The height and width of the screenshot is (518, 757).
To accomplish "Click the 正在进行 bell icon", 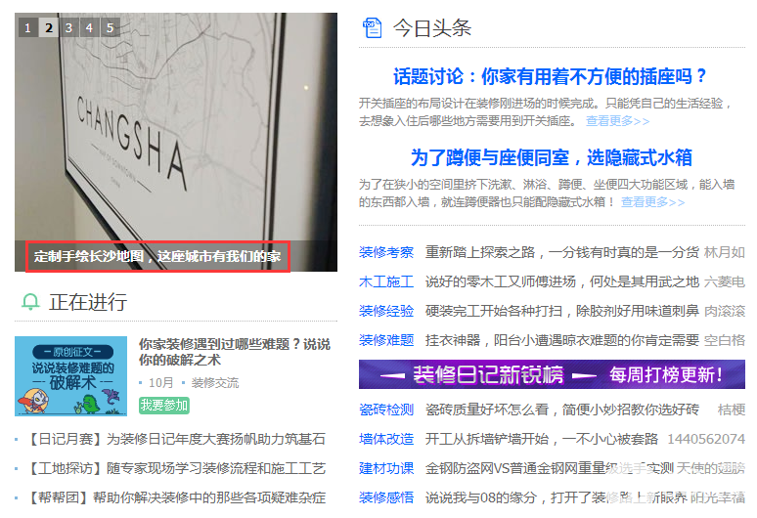I will [x=30, y=302].
